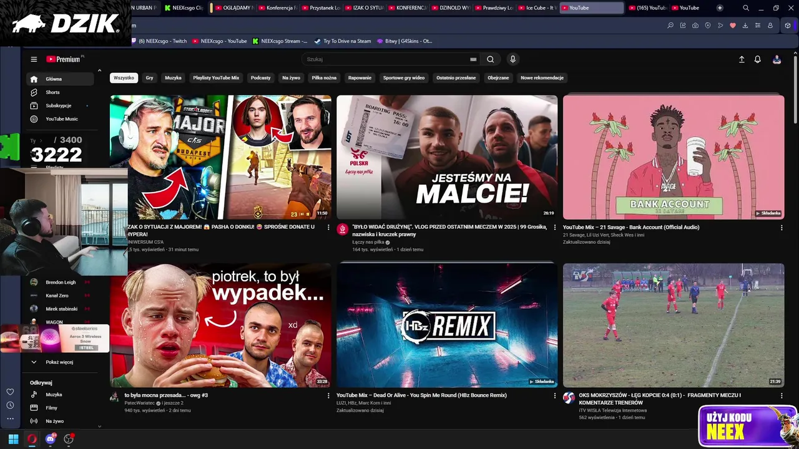Select the Obejrzane filter chip
Image resolution: width=799 pixels, height=449 pixels.
point(498,78)
